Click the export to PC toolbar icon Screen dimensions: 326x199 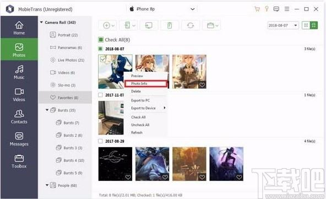149,25
